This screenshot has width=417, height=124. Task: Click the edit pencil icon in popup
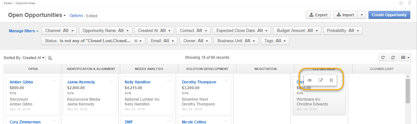click(321, 80)
